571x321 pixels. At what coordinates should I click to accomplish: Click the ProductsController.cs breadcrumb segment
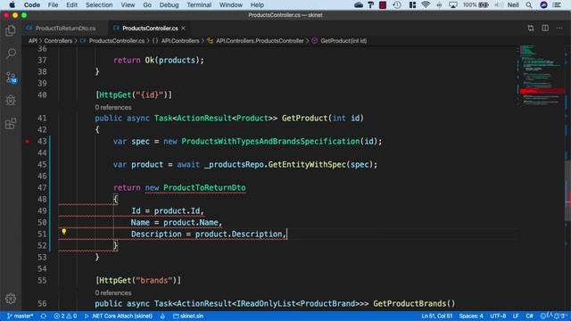click(x=112, y=41)
